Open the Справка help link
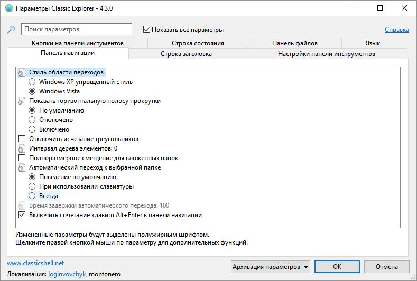This screenshot has width=417, height=281. pyautogui.click(x=396, y=30)
